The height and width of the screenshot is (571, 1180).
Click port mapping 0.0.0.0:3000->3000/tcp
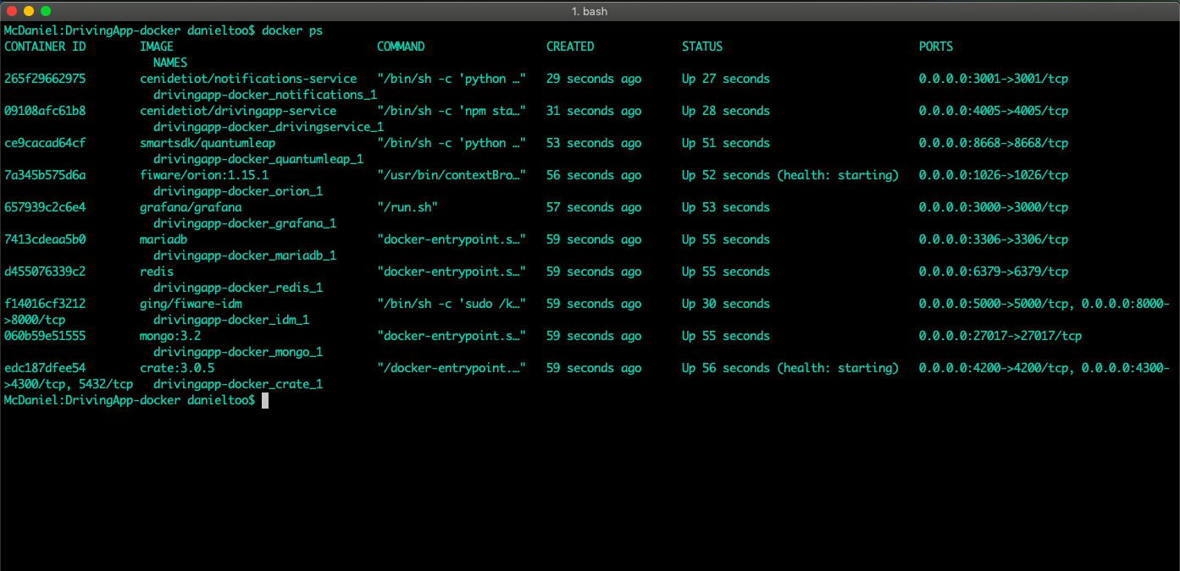point(994,207)
